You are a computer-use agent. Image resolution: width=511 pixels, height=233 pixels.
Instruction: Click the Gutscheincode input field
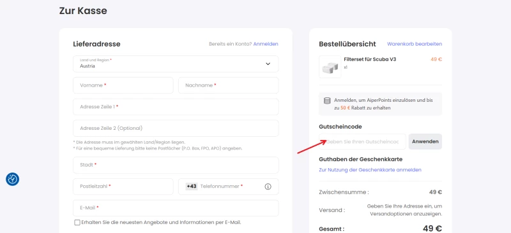(362, 142)
